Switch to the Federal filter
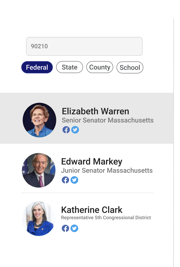 [37, 67]
